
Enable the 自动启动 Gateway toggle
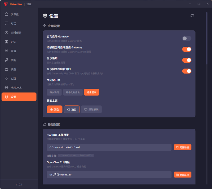point(187,38)
